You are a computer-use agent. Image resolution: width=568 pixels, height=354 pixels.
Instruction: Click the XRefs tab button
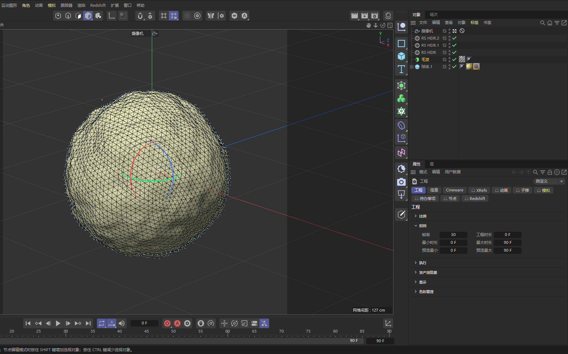click(x=479, y=190)
